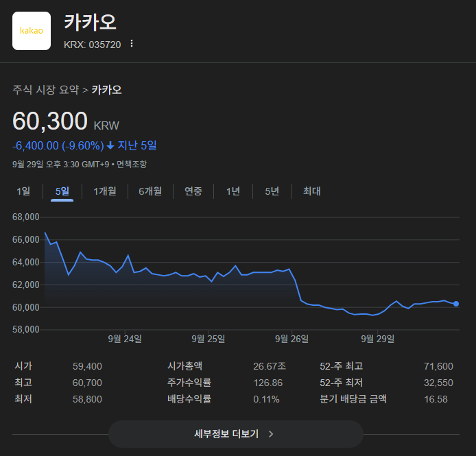
Task: Select the 5일 time range tab
Action: pyautogui.click(x=62, y=191)
